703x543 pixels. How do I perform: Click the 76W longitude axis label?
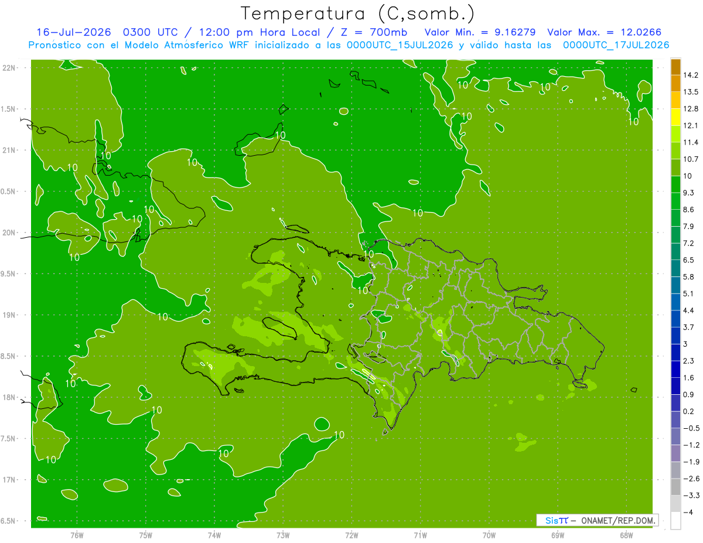coord(77,535)
